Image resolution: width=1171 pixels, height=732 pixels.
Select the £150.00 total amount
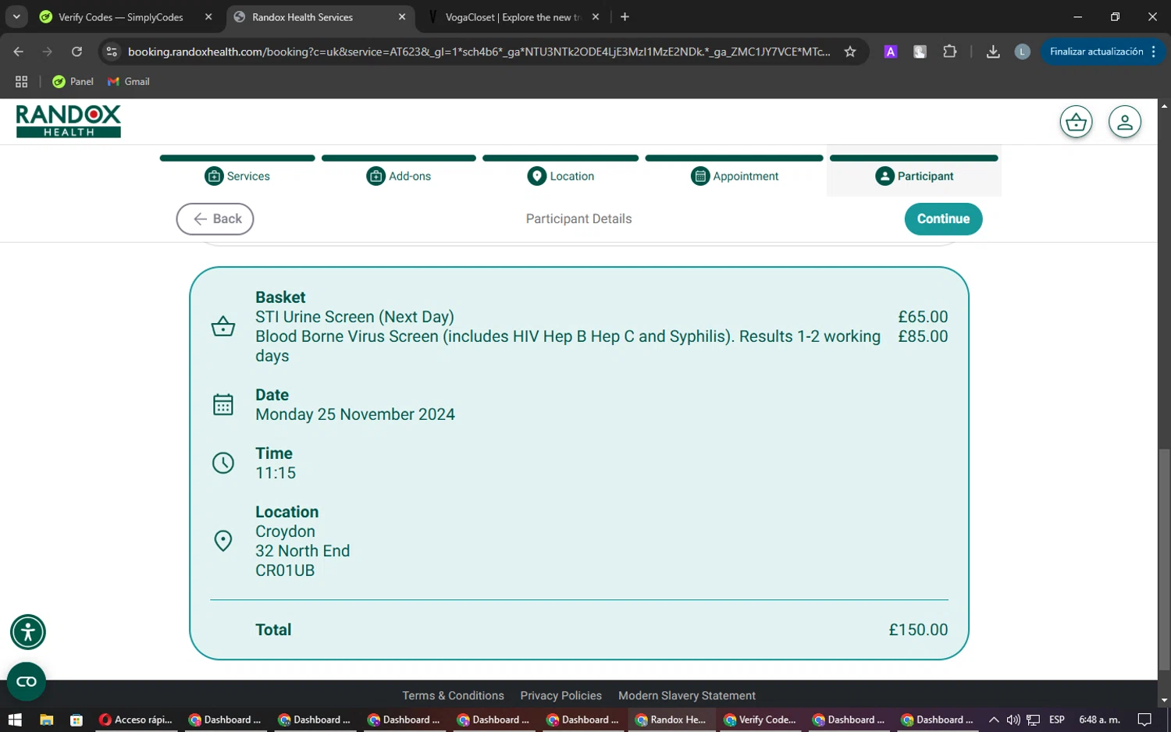click(x=918, y=630)
